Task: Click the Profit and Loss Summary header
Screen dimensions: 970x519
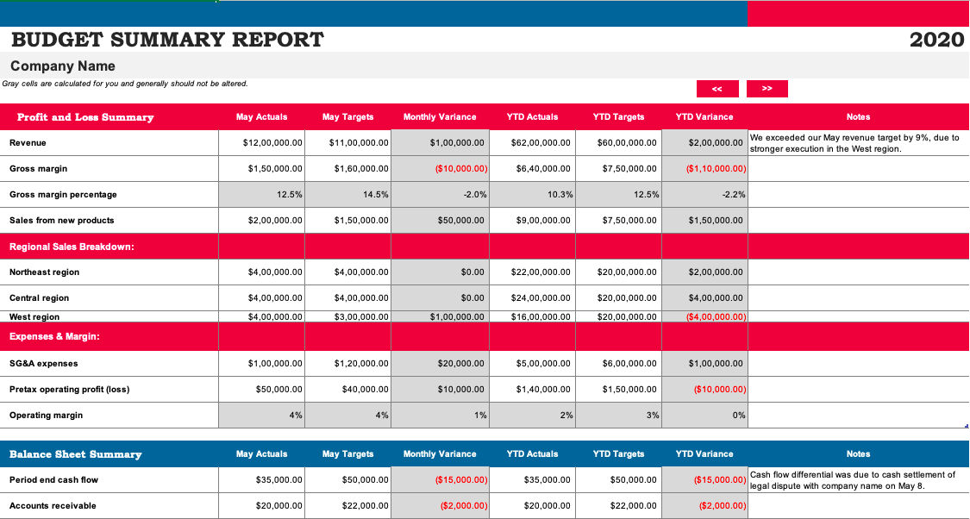Action: click(85, 117)
